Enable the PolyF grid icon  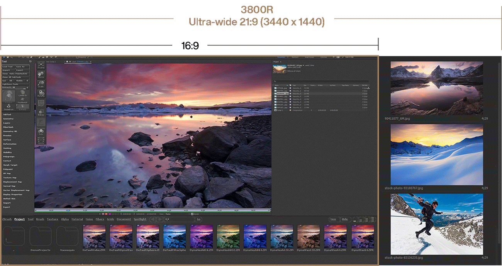coord(41,103)
